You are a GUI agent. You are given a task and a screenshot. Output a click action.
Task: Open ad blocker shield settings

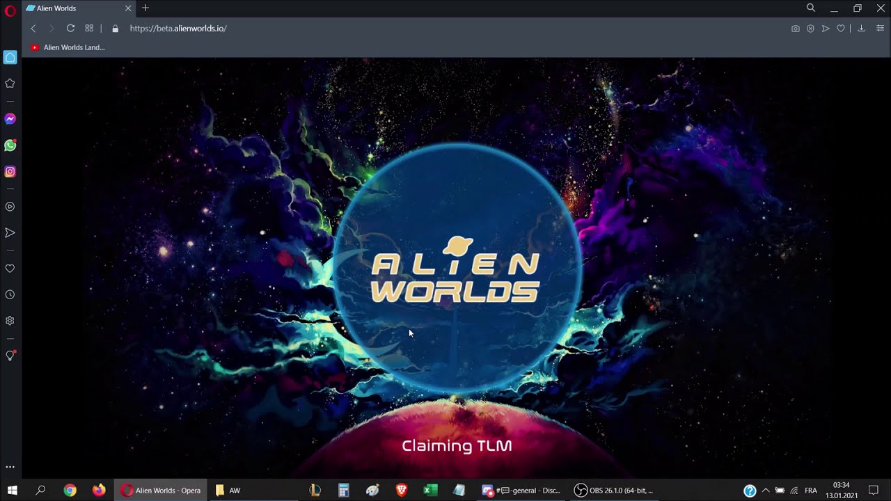[810, 29]
